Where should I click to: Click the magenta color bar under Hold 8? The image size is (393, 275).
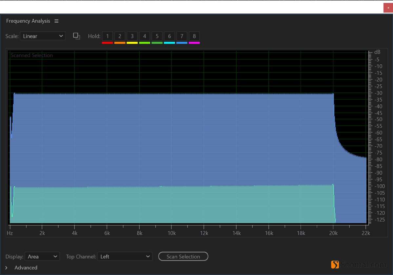pos(194,43)
